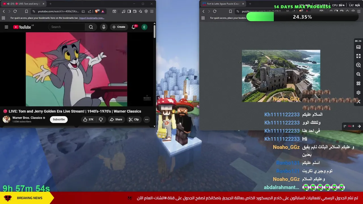Open site settings icon in YouTube address bar

[x=34, y=11]
